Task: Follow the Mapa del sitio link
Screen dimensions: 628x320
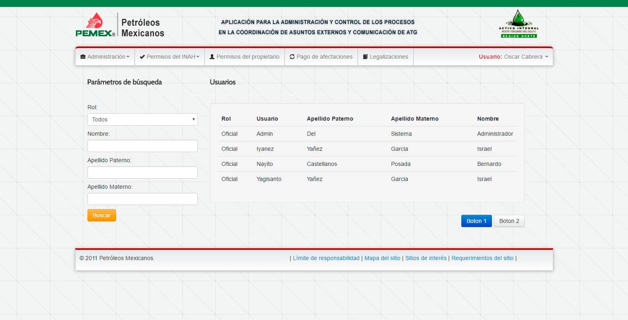Action: pyautogui.click(x=382, y=258)
